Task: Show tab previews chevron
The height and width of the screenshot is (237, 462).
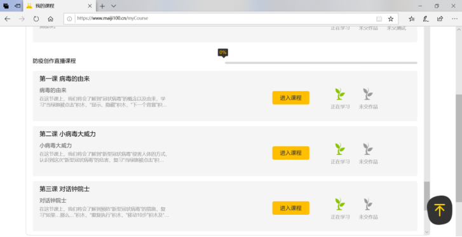Action: 114,6
